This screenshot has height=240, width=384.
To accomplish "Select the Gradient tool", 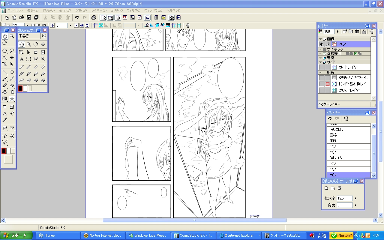I will pyautogui.click(x=5, y=99).
